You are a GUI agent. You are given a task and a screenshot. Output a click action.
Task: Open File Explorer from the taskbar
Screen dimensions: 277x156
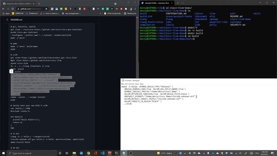pyautogui.click(x=74, y=153)
